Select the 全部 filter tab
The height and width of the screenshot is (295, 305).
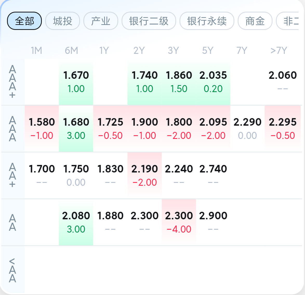pyautogui.click(x=24, y=21)
